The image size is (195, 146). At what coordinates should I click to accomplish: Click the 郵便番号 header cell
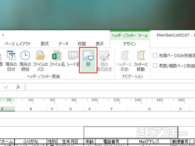(x=180, y=142)
